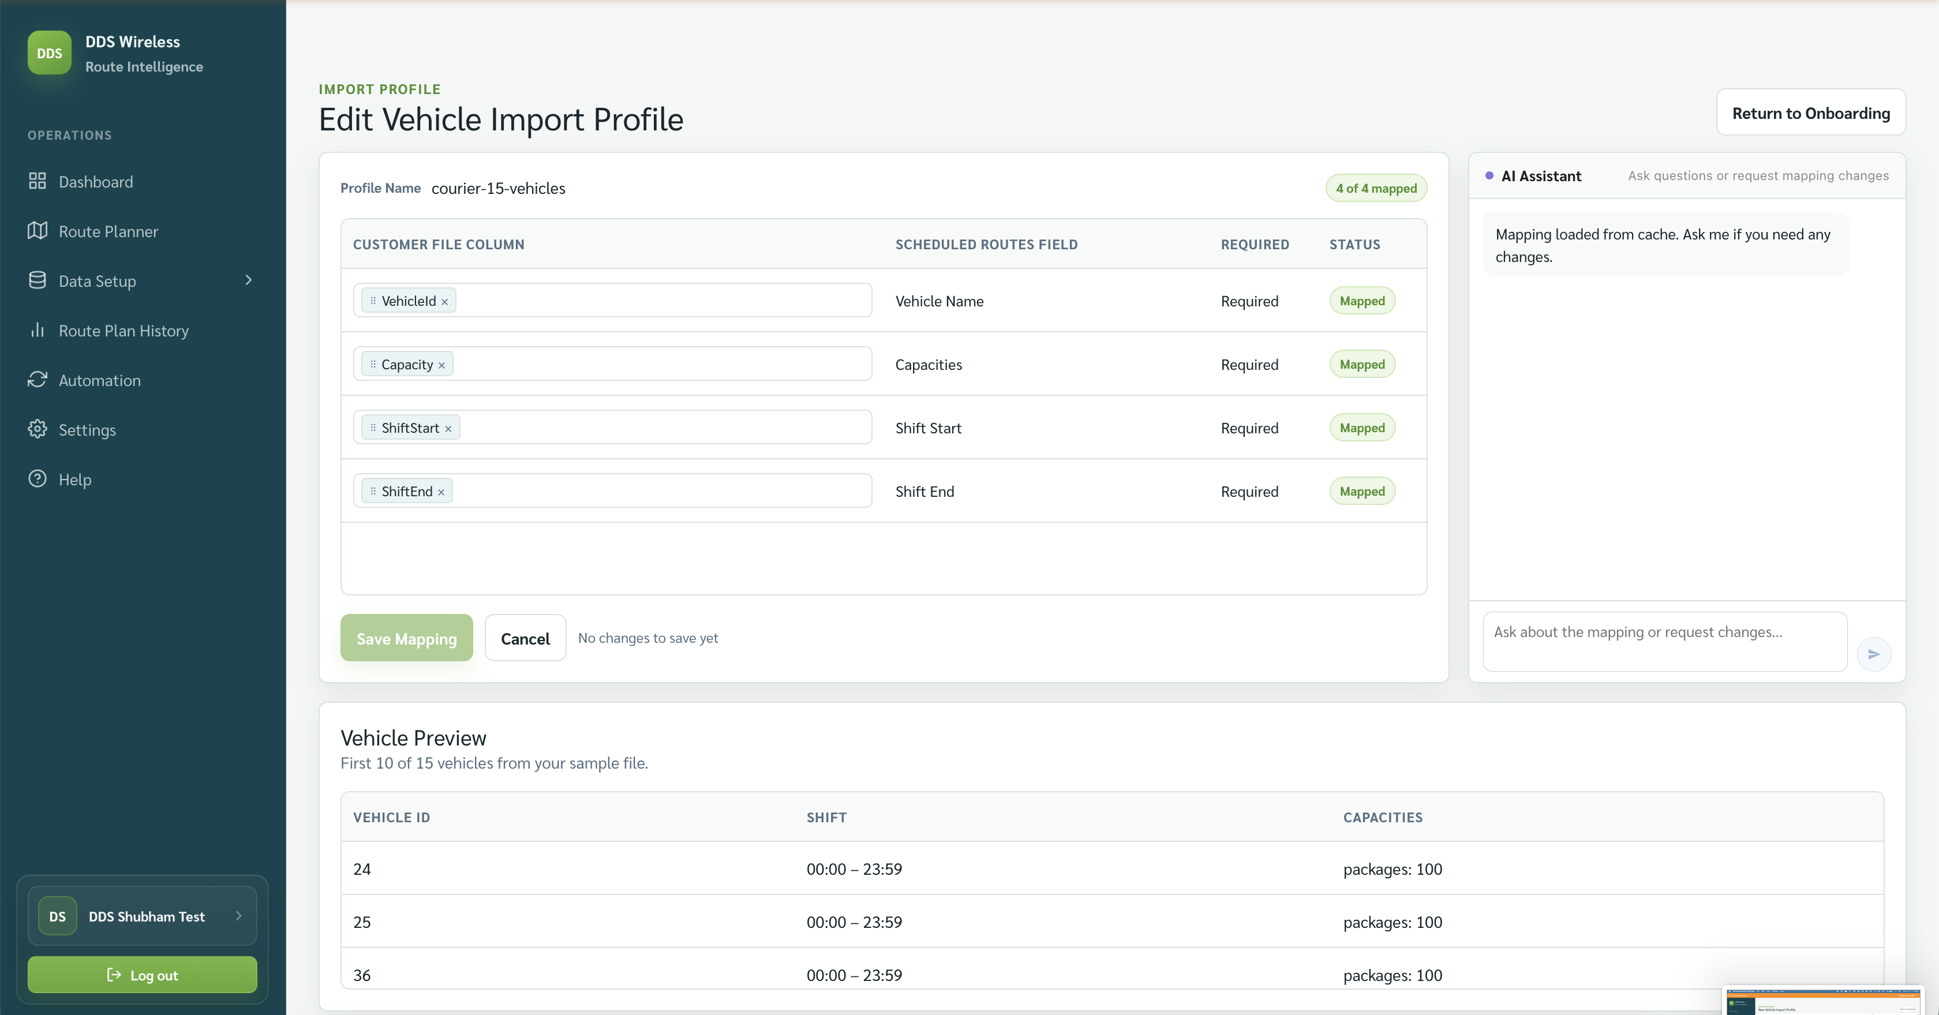Expand the DDS Shubham Test account chevron
Image resolution: width=1939 pixels, height=1015 pixels.
(238, 916)
